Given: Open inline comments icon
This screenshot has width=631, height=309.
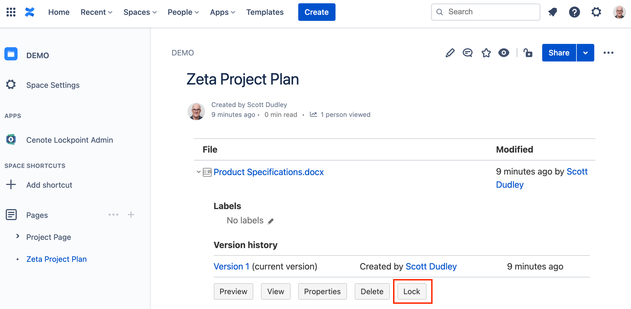Looking at the screenshot, I should [x=468, y=53].
